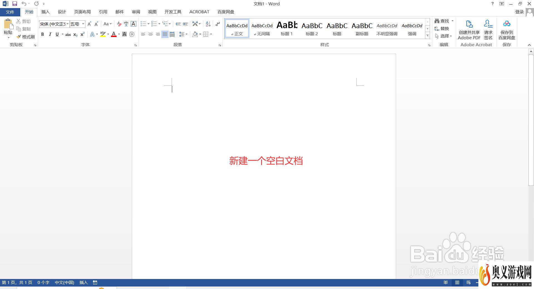The image size is (534, 289).
Task: Switch to the ACROBAT tab
Action: point(199,12)
